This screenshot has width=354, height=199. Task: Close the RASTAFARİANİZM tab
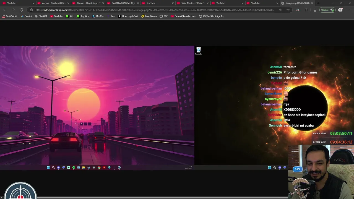138,3
